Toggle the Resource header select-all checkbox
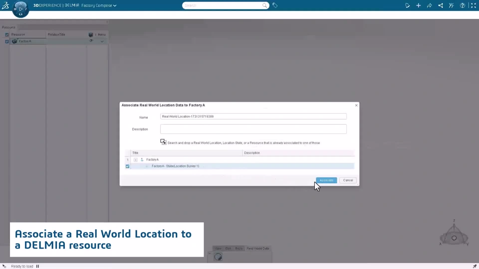This screenshot has height=269, width=479. (7, 35)
